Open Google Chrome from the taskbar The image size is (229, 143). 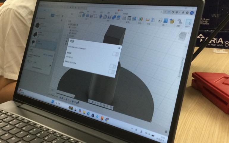[x=107, y=119]
